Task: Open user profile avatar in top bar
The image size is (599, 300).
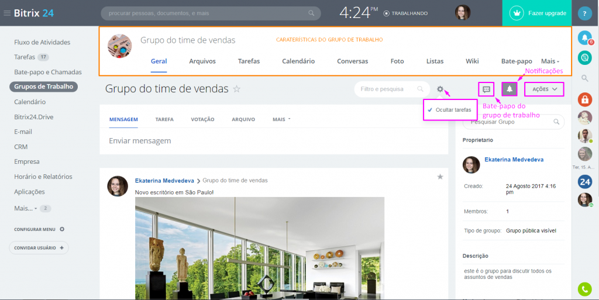Action: (x=463, y=13)
